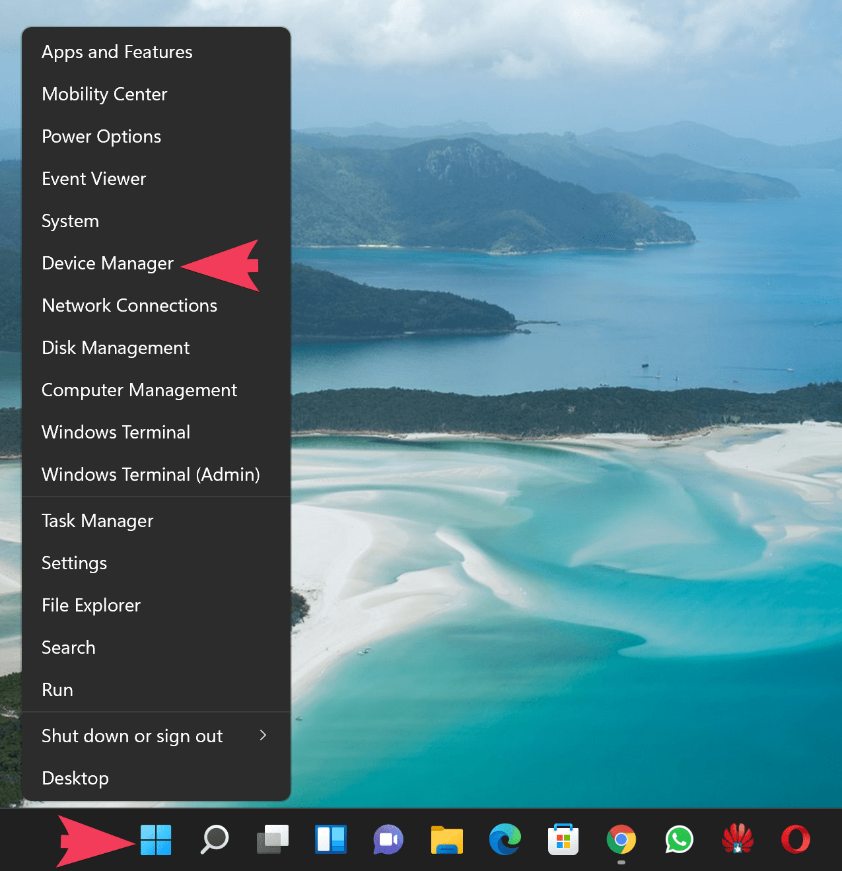
Task: Launch the Opera browser
Action: [794, 839]
